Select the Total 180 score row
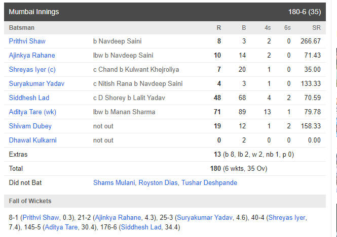337x237 pixels. (165, 168)
